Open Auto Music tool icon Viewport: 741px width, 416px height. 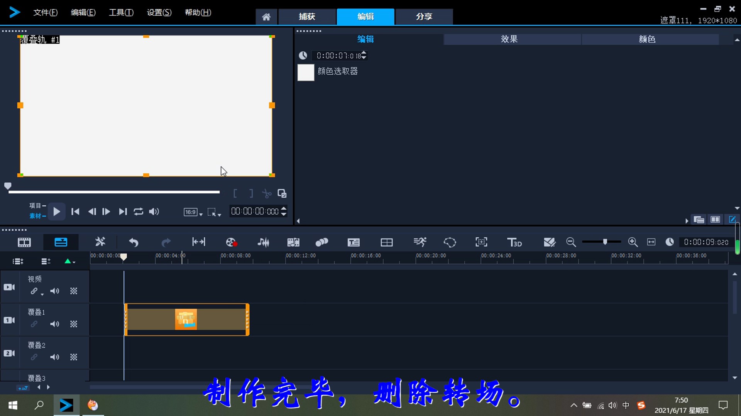coord(293,242)
